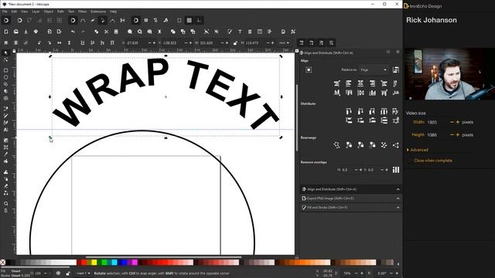Image resolution: width=495 pixels, height=278 pixels.
Task: Toggle treat selection as group button
Action: [x=396, y=69]
